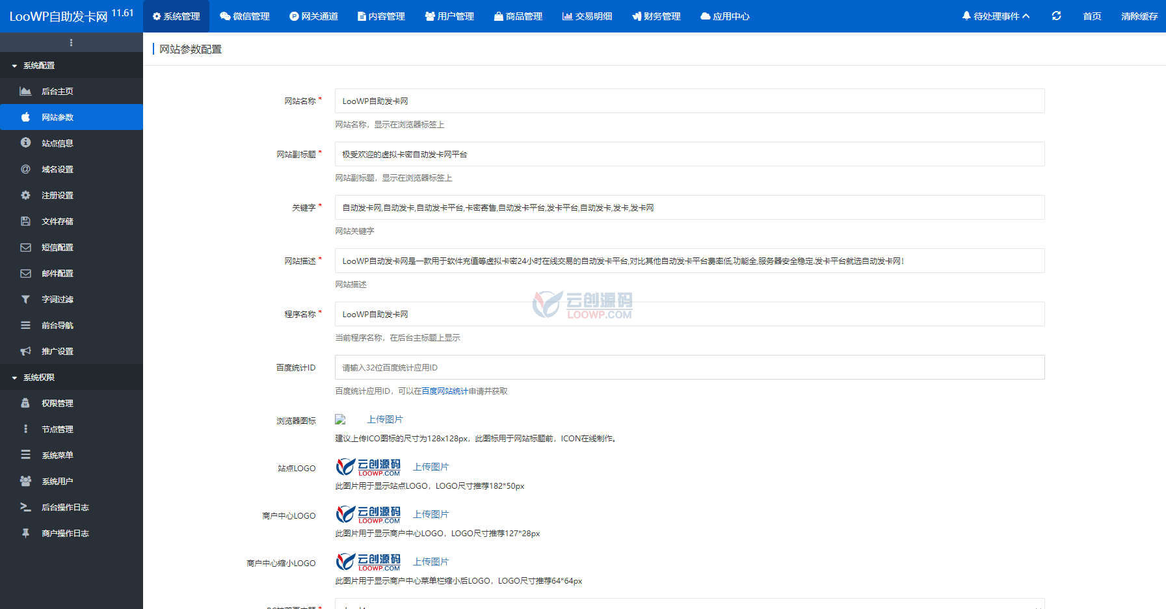
Task: Open the 后台主页 chart icon in sidebar
Action: [25, 91]
